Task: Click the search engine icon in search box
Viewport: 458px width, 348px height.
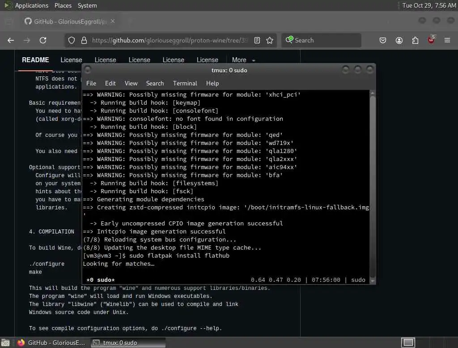Action: [289, 40]
